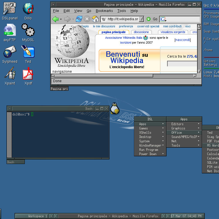Open Firefox File menu
Image resolution: width=219 pixels, height=219 pixels.
pos(56,11)
